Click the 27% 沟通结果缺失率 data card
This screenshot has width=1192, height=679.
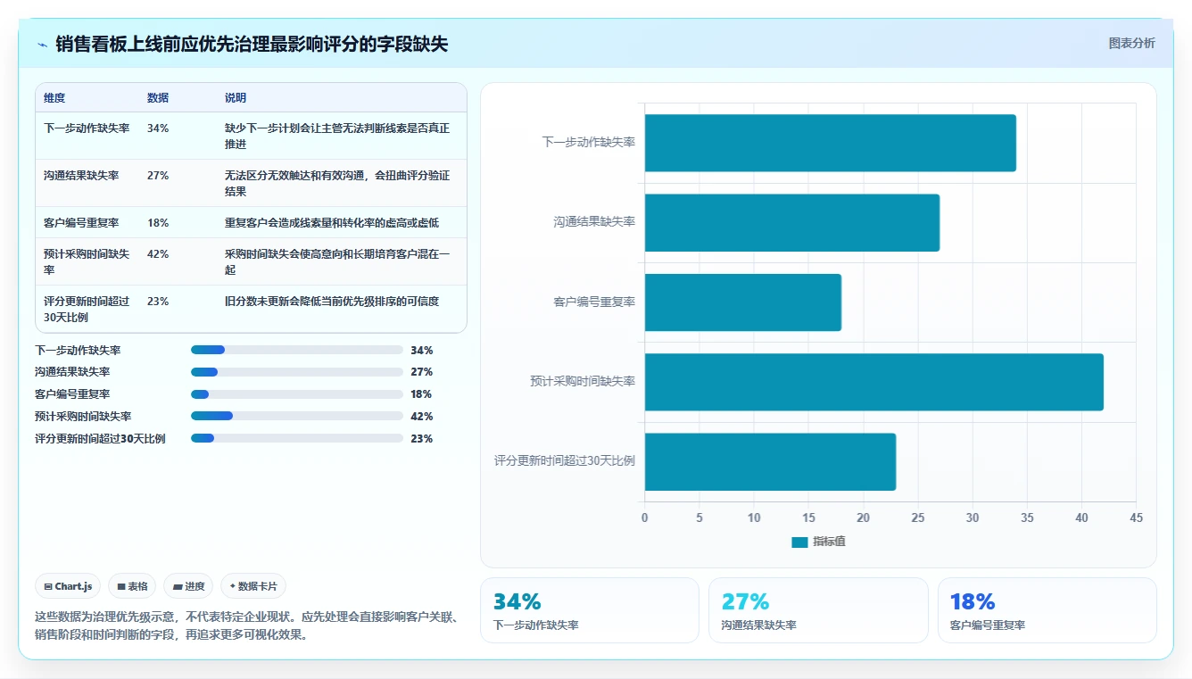coord(818,610)
